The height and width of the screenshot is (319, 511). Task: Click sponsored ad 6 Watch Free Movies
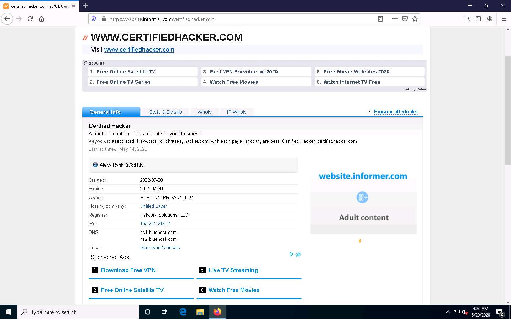pos(234,290)
